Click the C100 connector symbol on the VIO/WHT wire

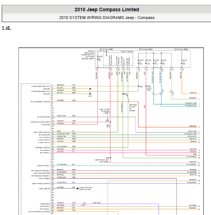click(x=86, y=204)
